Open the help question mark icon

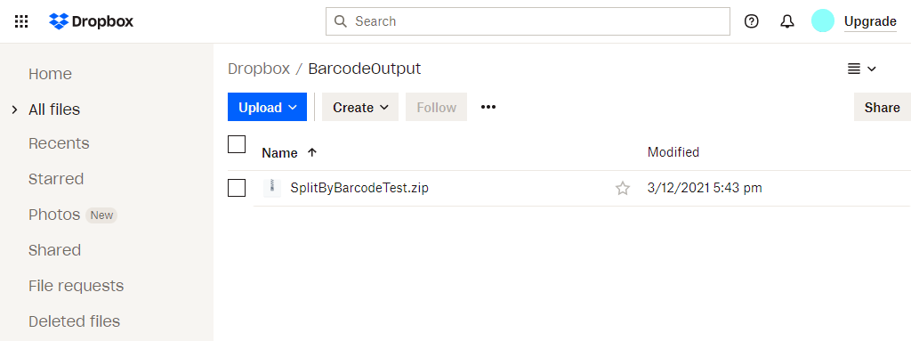(751, 21)
